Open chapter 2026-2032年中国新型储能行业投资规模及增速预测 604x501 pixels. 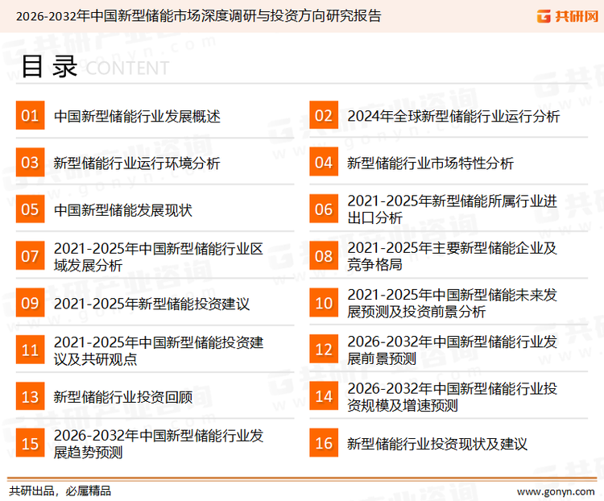click(453, 396)
